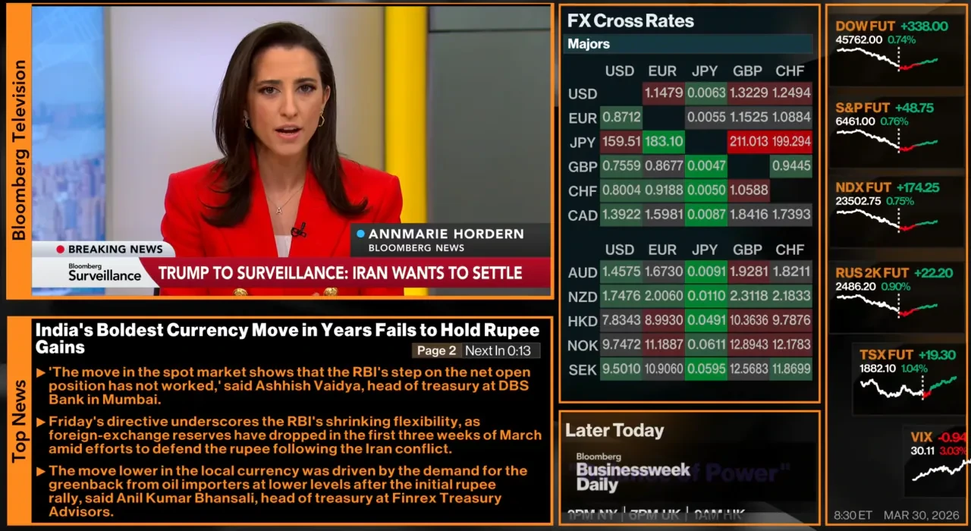This screenshot has width=971, height=531.
Task: Click the Breaking News label
Action: 115,250
